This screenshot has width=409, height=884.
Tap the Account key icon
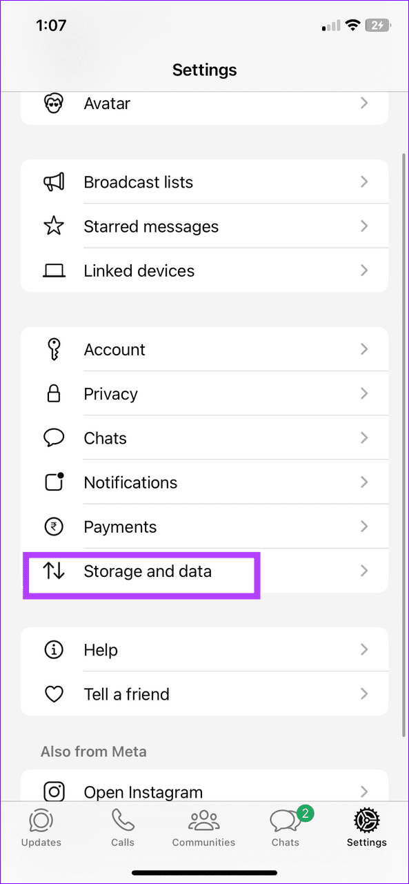pyautogui.click(x=54, y=349)
